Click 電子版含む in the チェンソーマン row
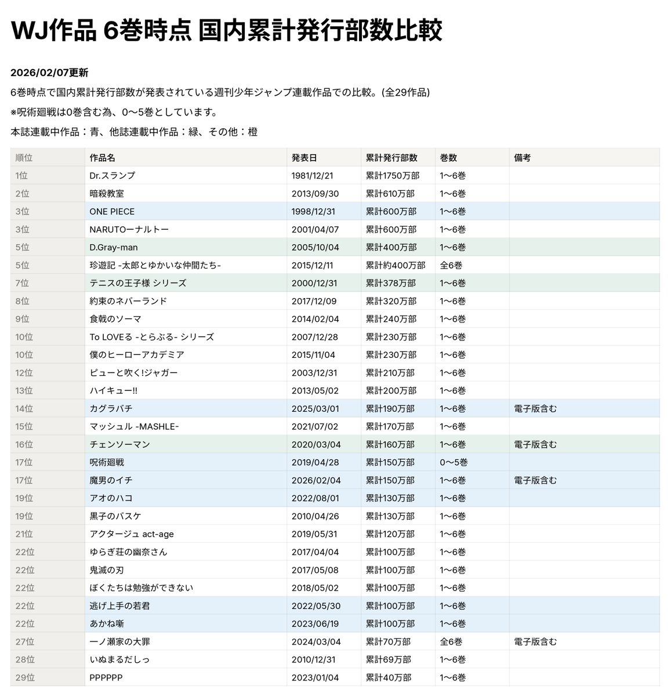Image resolution: width=671 pixels, height=696 pixels. click(535, 445)
